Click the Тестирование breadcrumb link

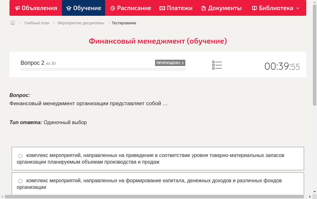tap(123, 23)
